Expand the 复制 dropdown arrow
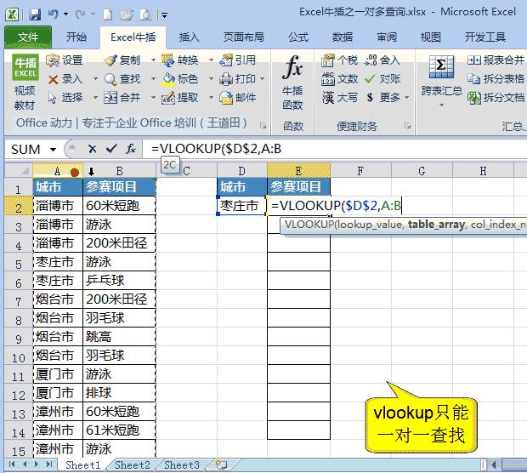 (x=153, y=60)
